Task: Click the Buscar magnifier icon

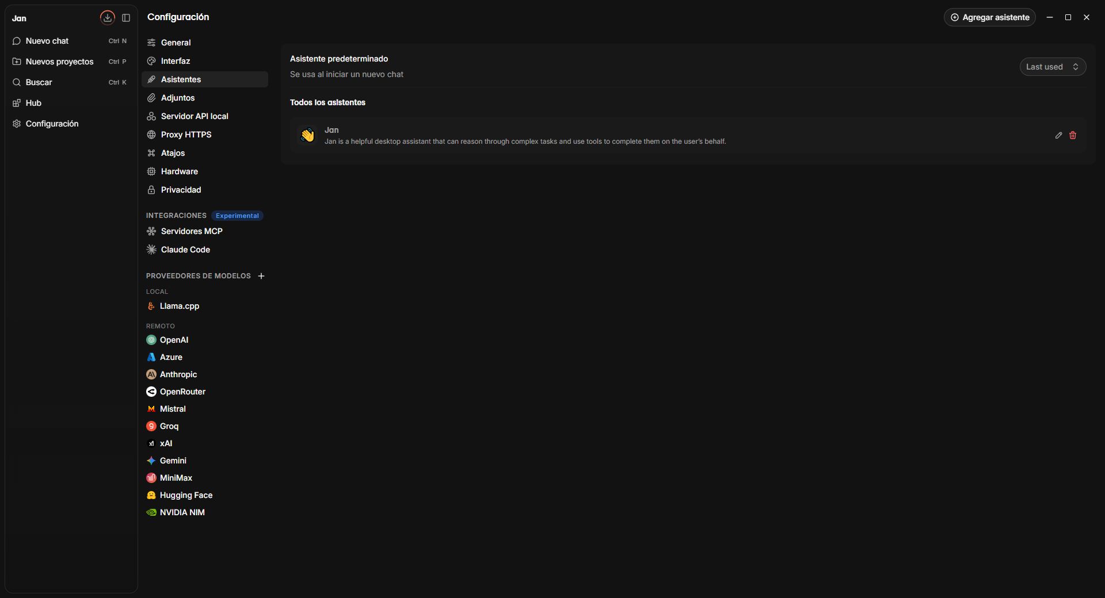Action: coord(17,82)
